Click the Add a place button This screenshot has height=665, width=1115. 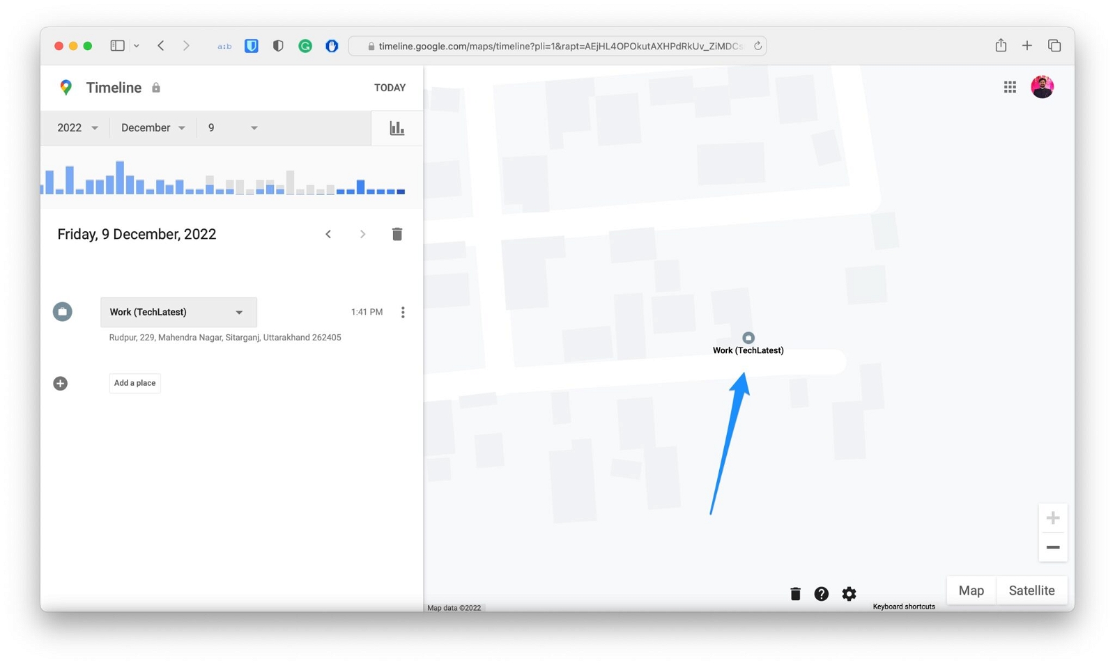click(x=134, y=383)
